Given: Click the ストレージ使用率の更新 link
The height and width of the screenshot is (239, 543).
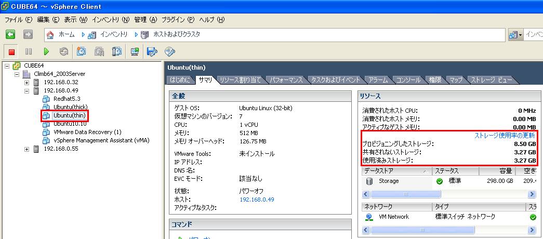Looking at the screenshot, I should pyautogui.click(x=505, y=136).
